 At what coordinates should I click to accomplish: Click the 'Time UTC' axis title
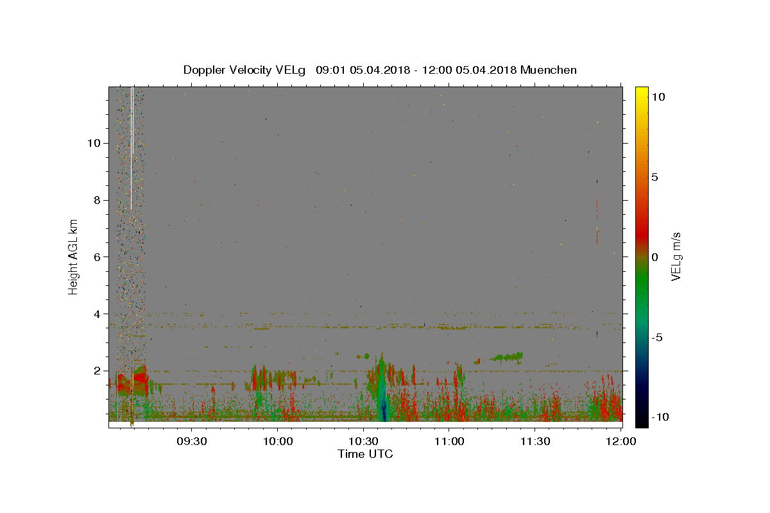(365, 454)
